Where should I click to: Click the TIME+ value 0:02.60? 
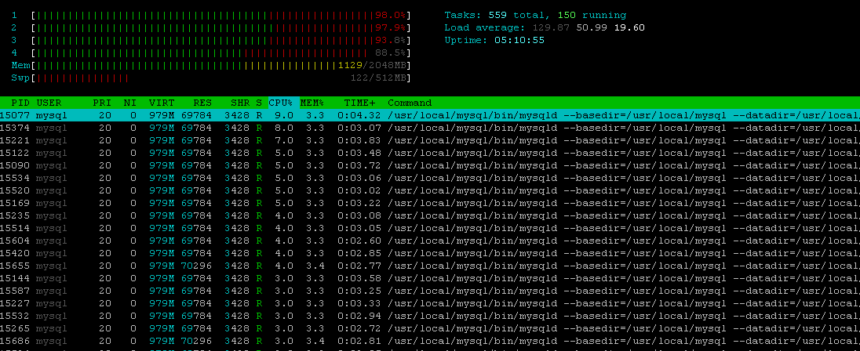coord(359,241)
